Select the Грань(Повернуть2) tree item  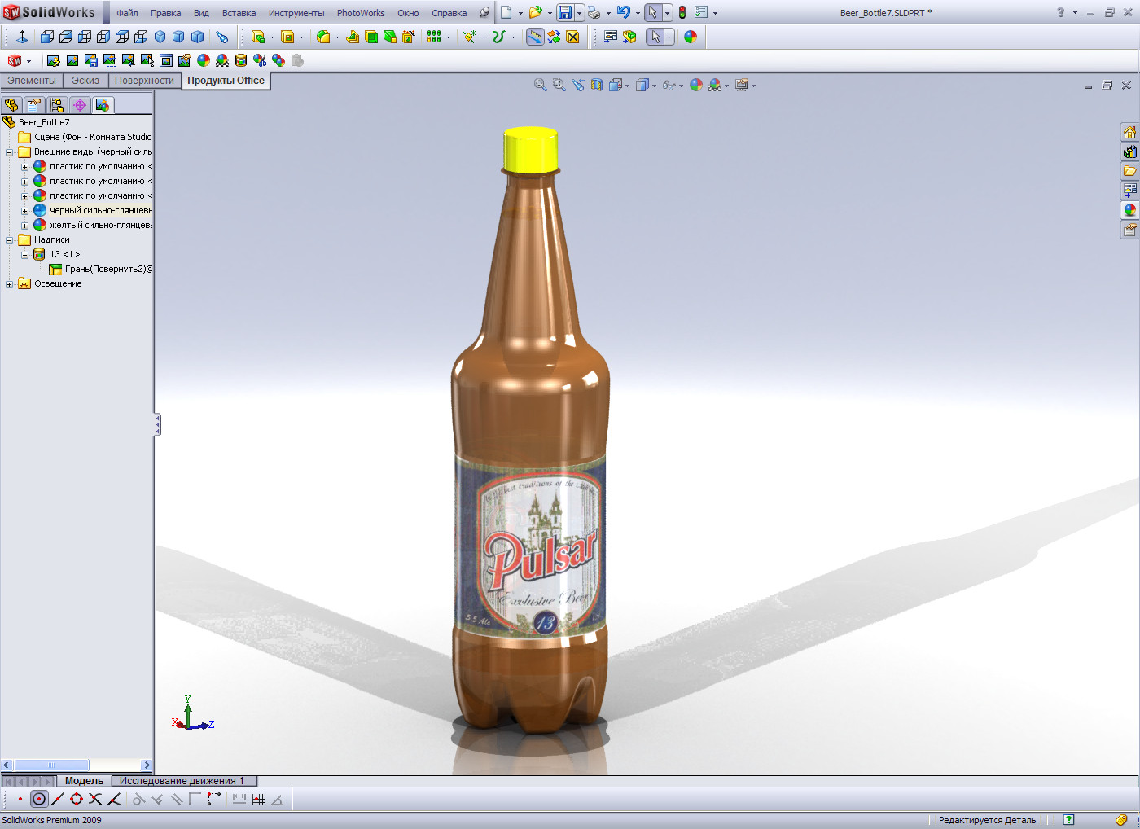[x=101, y=269]
